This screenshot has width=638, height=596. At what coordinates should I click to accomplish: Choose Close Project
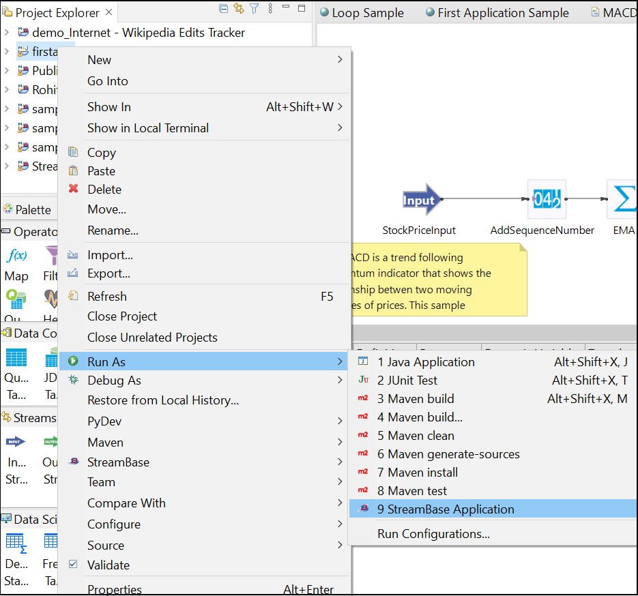coord(205,316)
